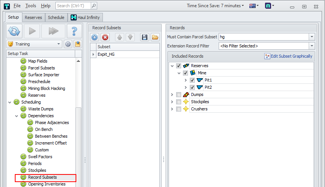The image size is (325, 187).
Task: Expand the Pit2 tree node
Action: click(186, 87)
